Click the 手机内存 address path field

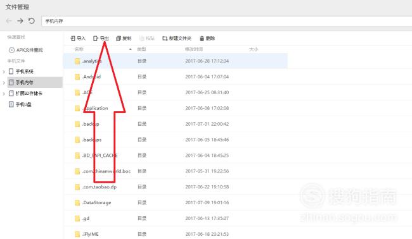click(226, 21)
